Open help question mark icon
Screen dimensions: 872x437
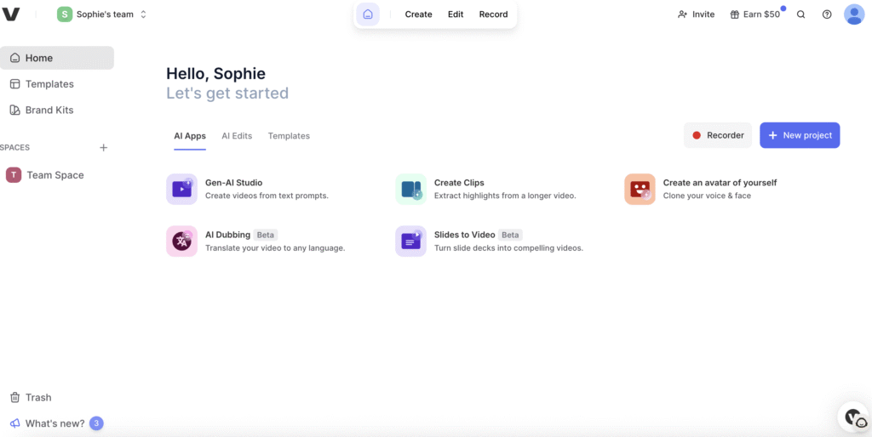coord(827,14)
